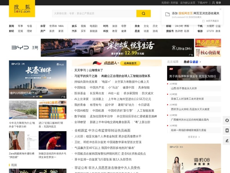Click the feedback pencil icon in sidebar
This screenshot has width=230, height=173.
[227, 141]
